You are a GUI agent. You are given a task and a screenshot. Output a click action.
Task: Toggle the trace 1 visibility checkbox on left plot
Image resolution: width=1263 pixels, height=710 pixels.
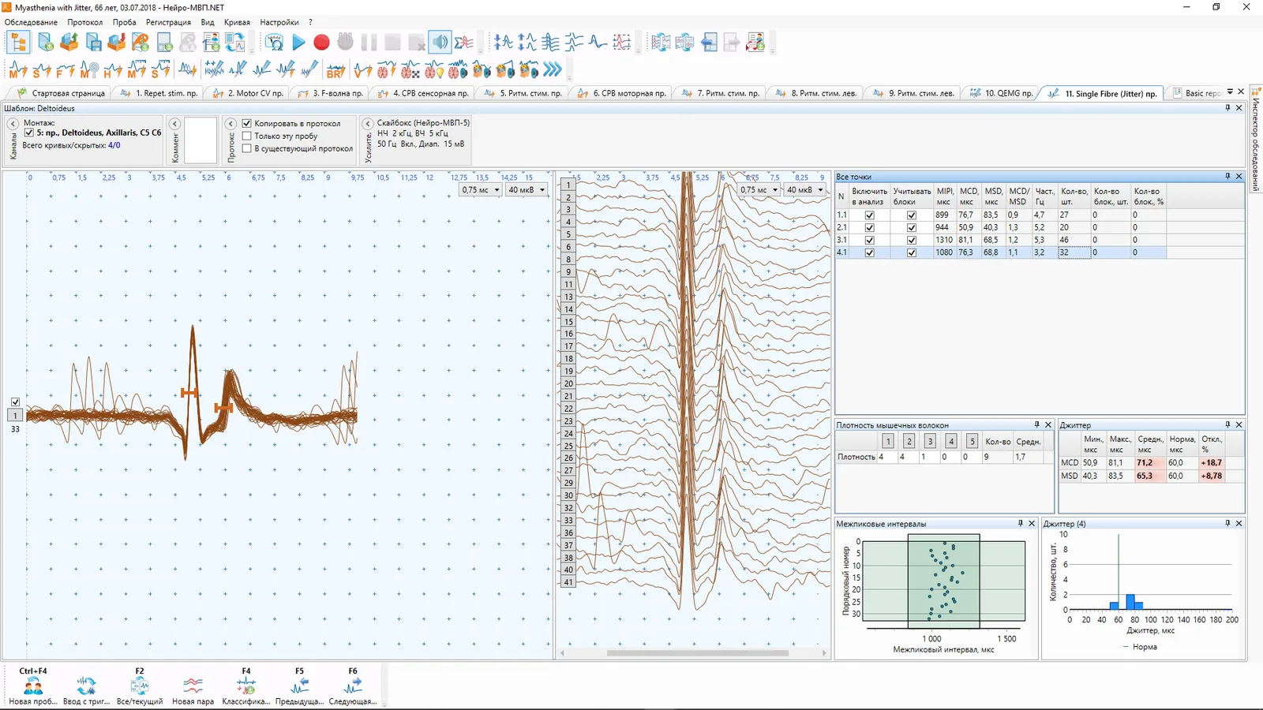[15, 402]
